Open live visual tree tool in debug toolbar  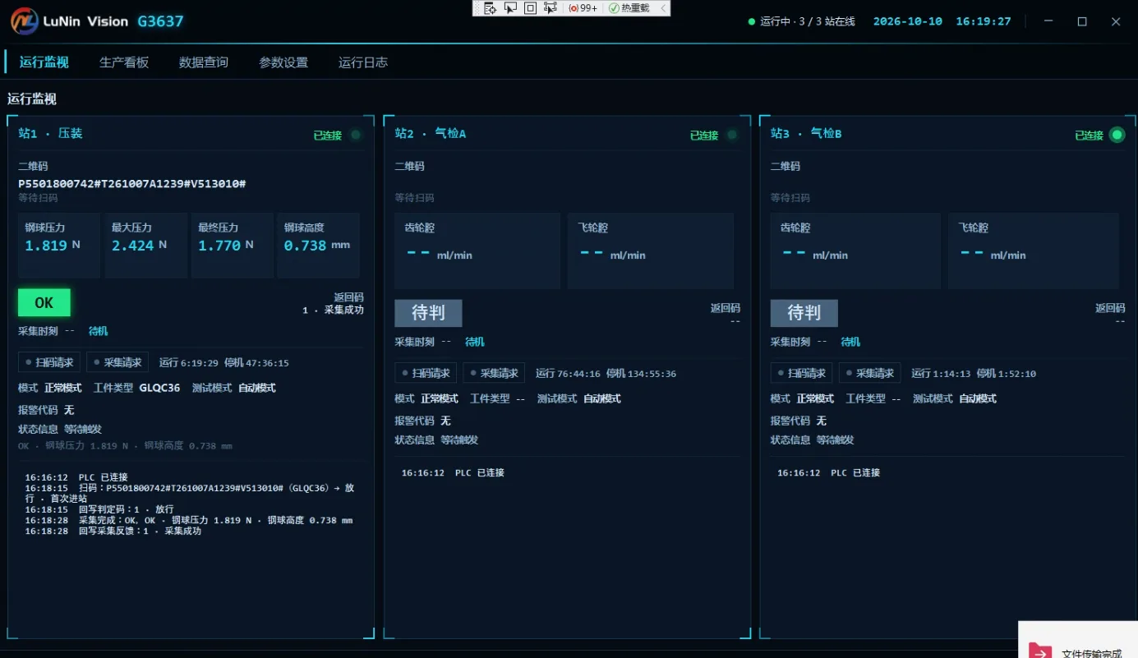490,8
